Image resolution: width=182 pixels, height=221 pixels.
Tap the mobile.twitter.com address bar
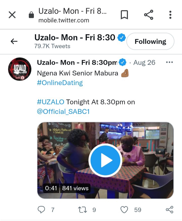pos(72,15)
